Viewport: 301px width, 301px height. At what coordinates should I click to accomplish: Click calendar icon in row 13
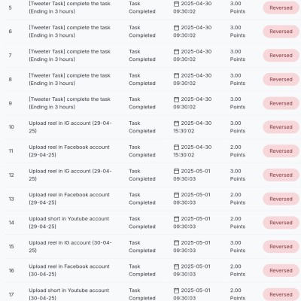tap(176, 195)
